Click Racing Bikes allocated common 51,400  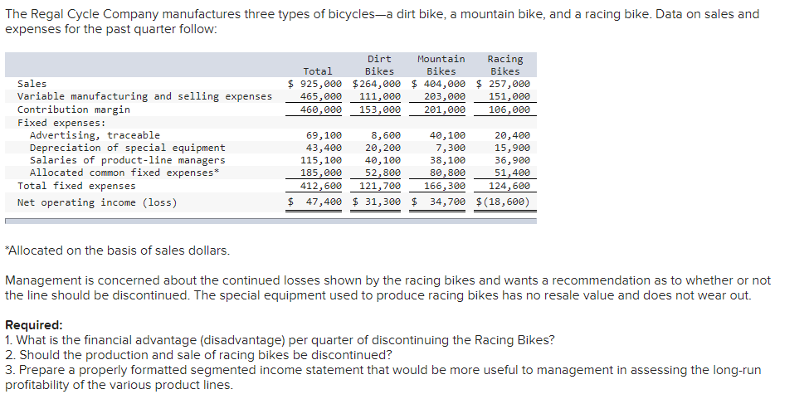(x=512, y=173)
